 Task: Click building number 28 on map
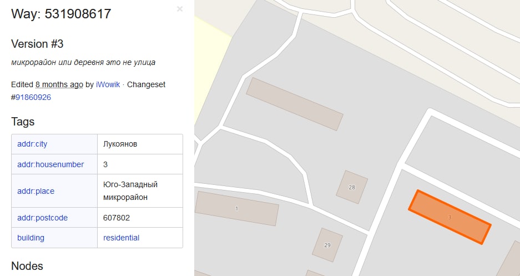[352, 187]
